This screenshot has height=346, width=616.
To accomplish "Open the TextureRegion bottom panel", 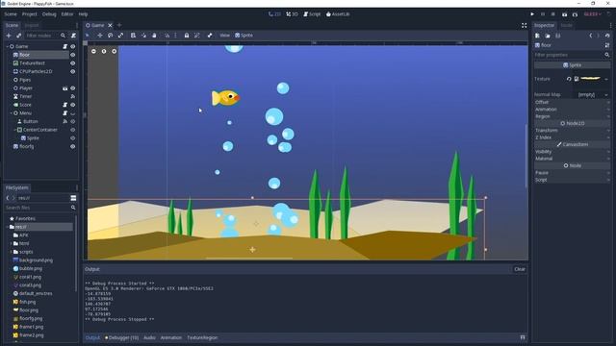I will (202, 337).
